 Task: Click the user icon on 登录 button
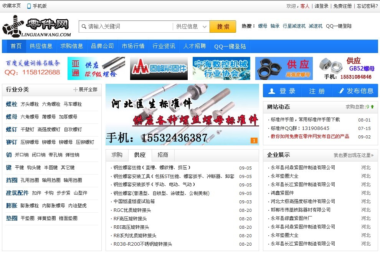(x=272, y=91)
